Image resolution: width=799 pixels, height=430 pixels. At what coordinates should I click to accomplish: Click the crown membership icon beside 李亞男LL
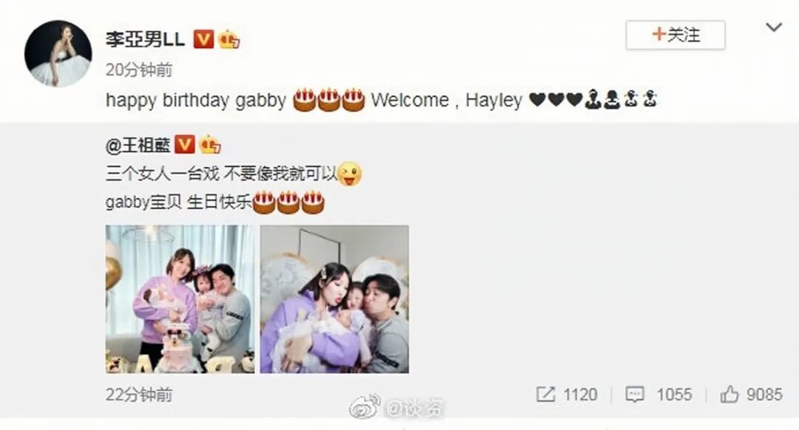(x=229, y=39)
